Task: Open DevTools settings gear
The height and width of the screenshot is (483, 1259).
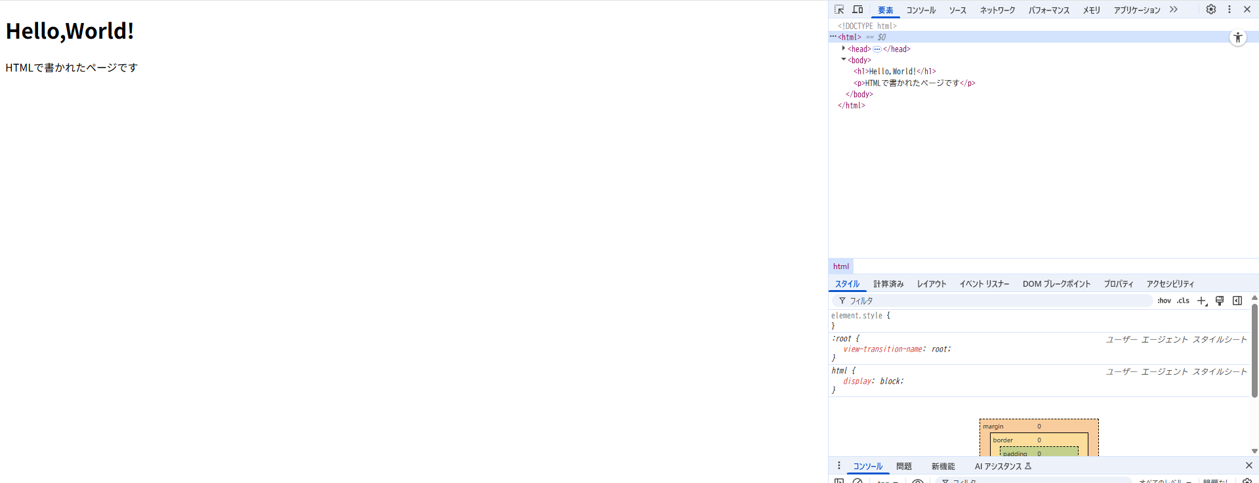Action: coord(1211,9)
